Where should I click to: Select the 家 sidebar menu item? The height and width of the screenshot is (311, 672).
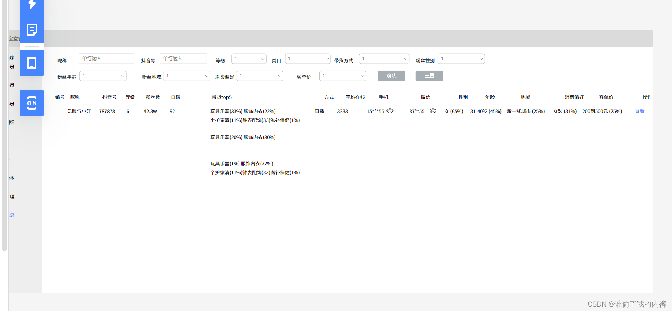[12, 58]
